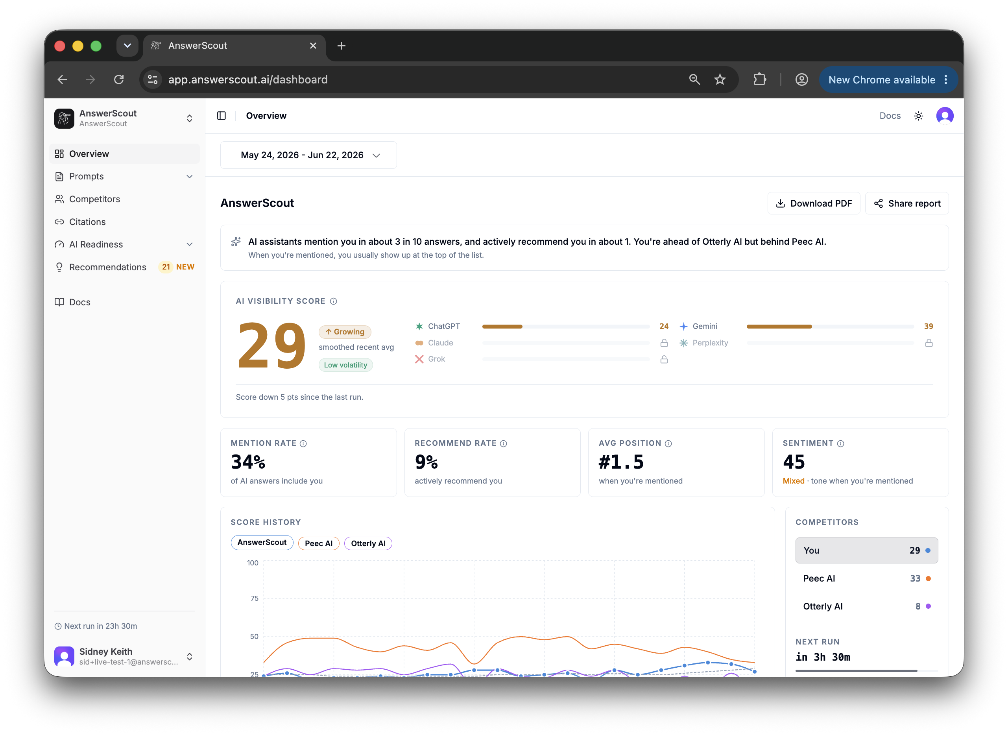Click the Claude lock icon
Image resolution: width=1008 pixels, height=735 pixels.
(664, 343)
